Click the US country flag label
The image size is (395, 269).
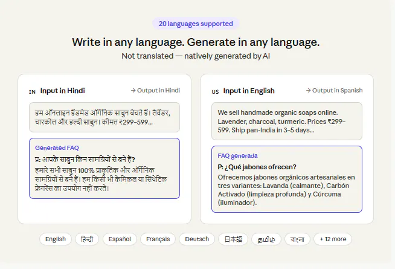pos(215,92)
